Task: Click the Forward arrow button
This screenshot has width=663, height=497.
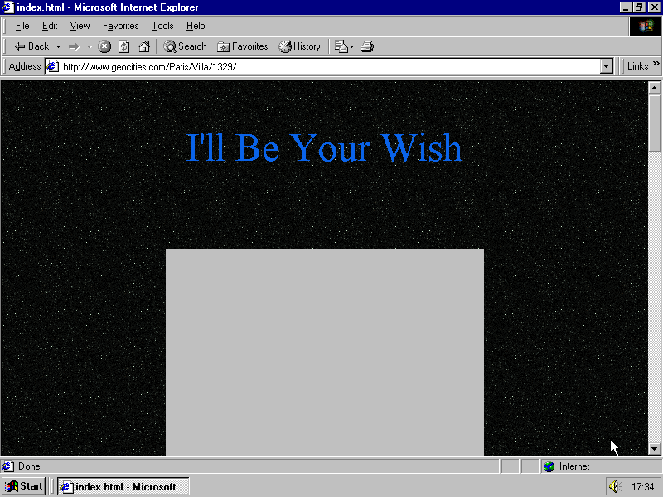Action: [74, 46]
